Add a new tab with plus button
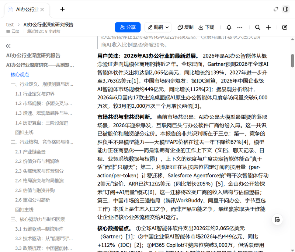The width and height of the screenshot is (295, 252). [x=62, y=9]
